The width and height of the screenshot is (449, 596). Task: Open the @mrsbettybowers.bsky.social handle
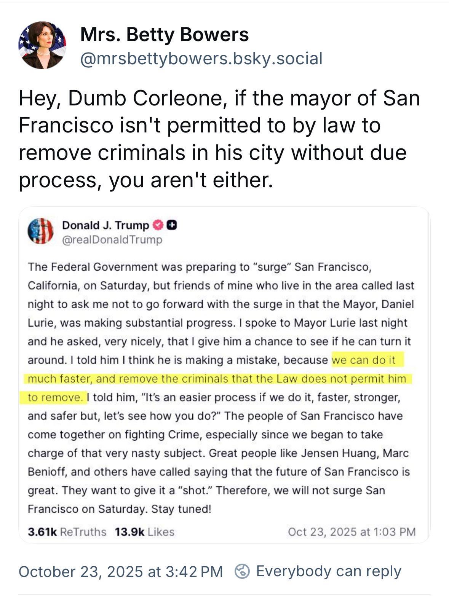tap(201, 59)
